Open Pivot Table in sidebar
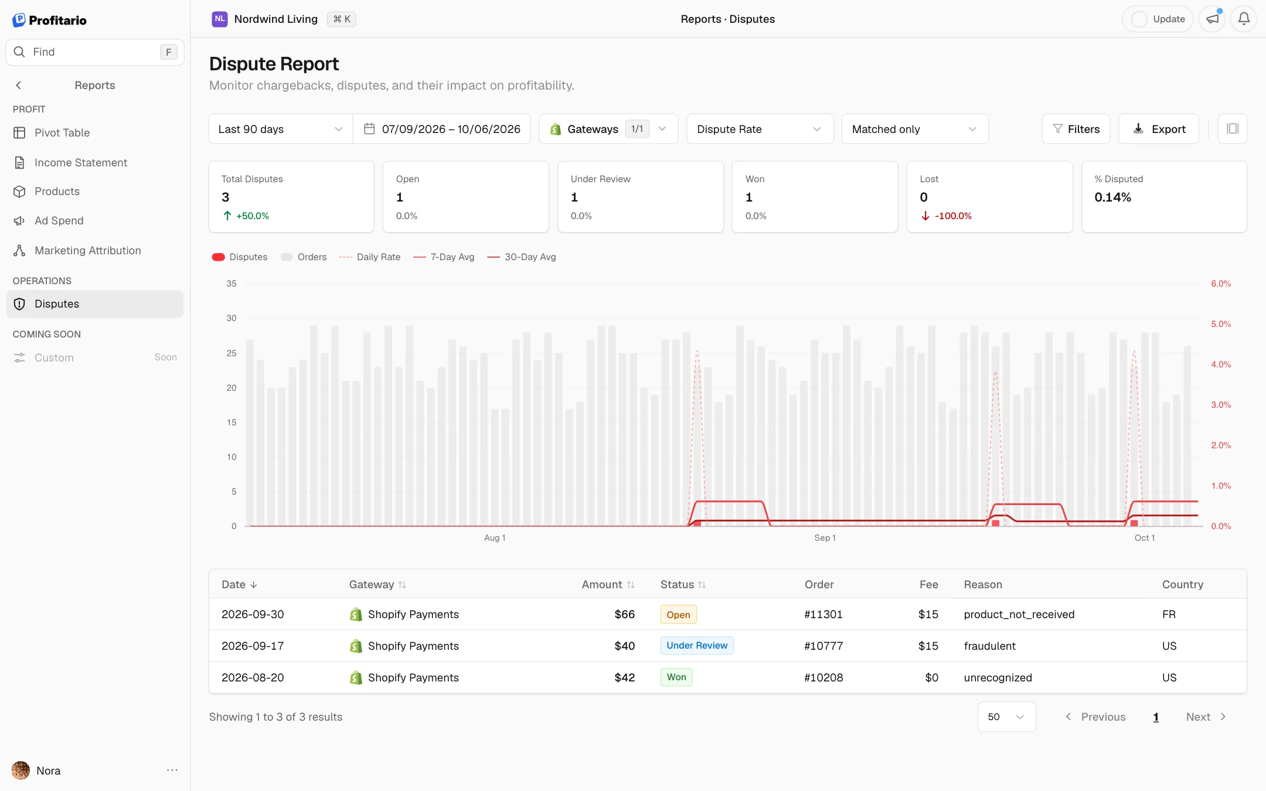This screenshot has height=791, width=1266. coord(95,132)
